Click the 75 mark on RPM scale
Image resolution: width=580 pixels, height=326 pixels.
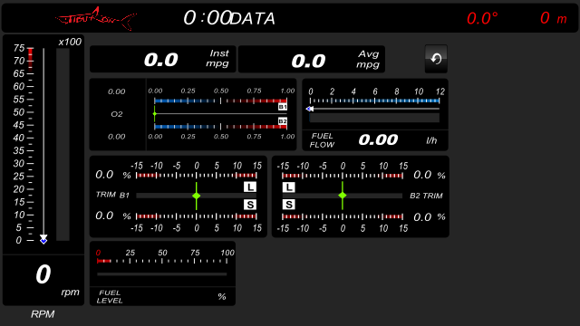(x=19, y=48)
